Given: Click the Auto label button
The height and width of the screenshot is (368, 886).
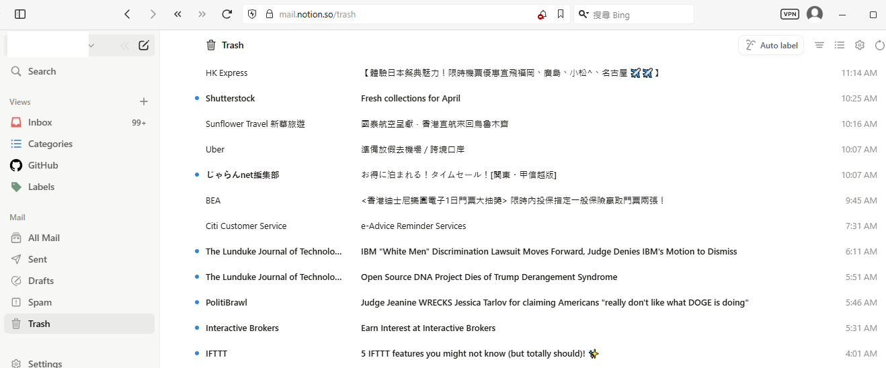Looking at the screenshot, I should pos(771,46).
